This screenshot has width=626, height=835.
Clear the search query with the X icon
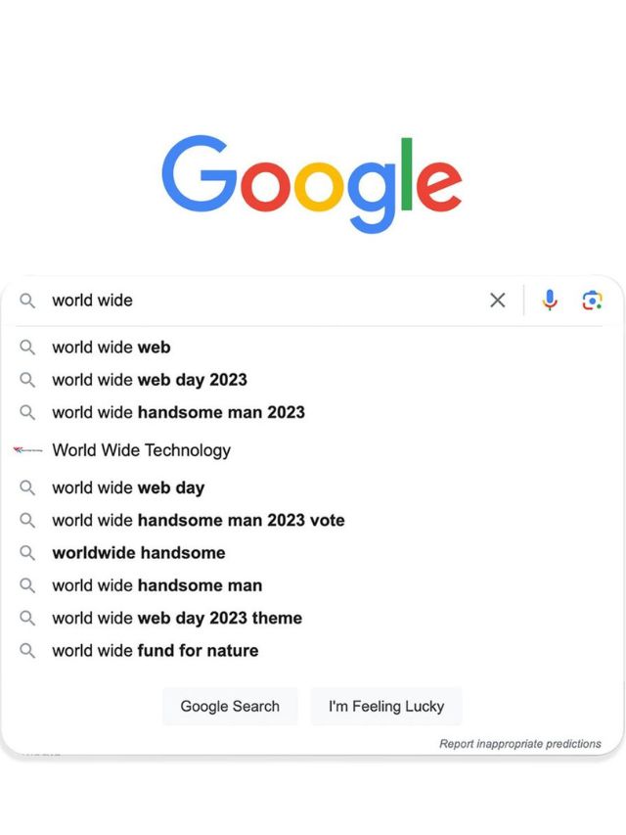click(x=498, y=301)
